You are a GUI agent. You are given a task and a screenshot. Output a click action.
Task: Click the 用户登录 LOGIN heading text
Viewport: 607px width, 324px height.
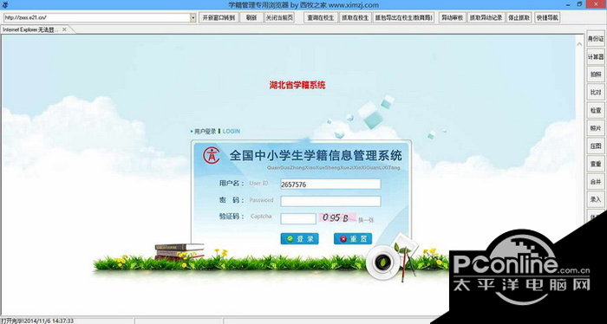click(216, 132)
